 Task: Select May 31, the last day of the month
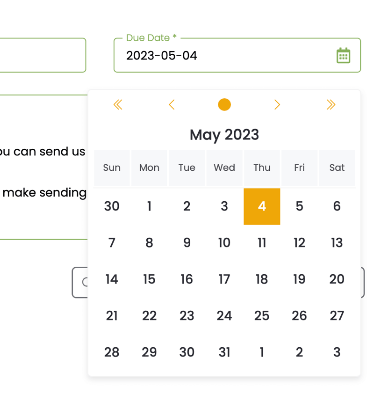tap(224, 352)
